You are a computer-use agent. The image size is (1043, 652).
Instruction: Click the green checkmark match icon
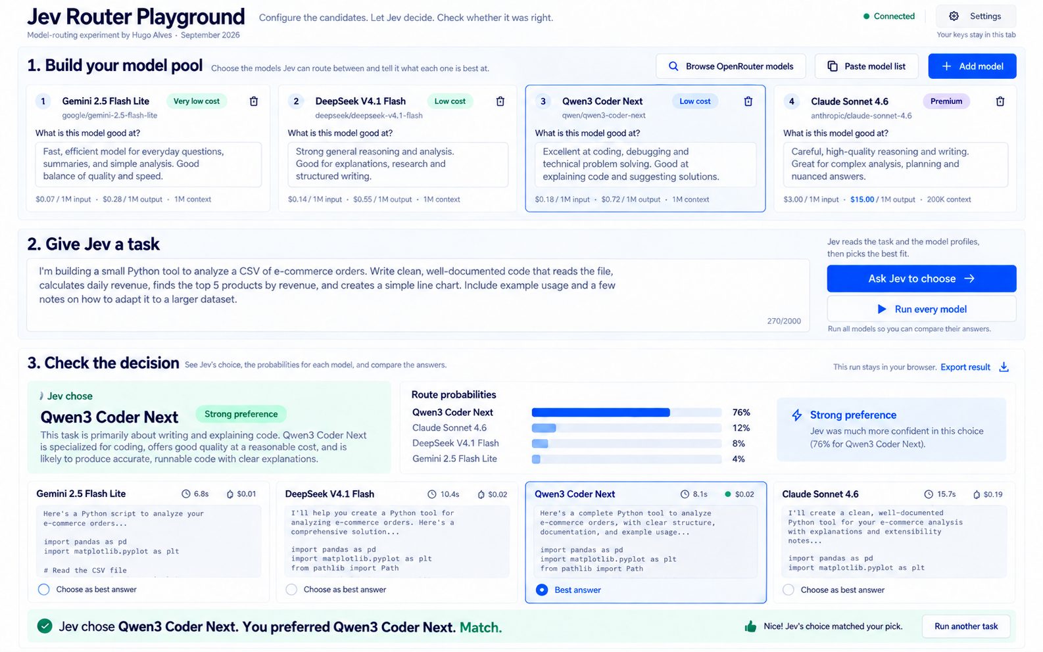point(45,626)
